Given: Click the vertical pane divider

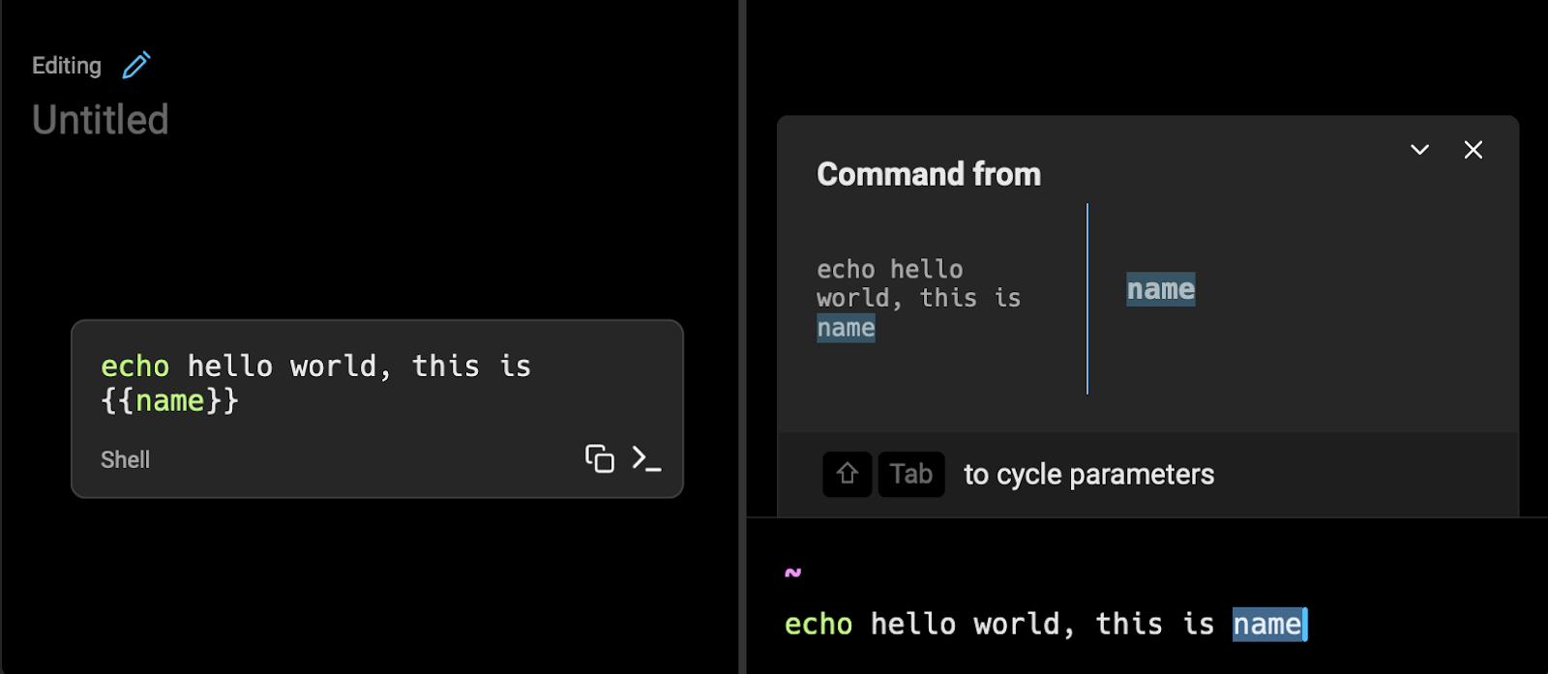Looking at the screenshot, I should (742, 337).
